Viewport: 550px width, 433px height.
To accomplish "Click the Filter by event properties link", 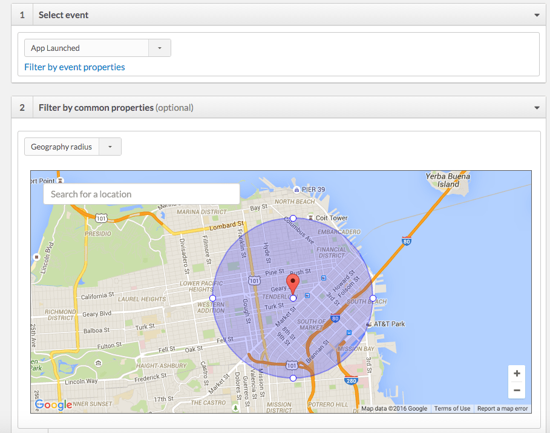I will pos(74,67).
